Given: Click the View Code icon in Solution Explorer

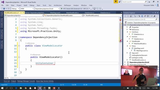Looking at the screenshot, I should [152, 16].
